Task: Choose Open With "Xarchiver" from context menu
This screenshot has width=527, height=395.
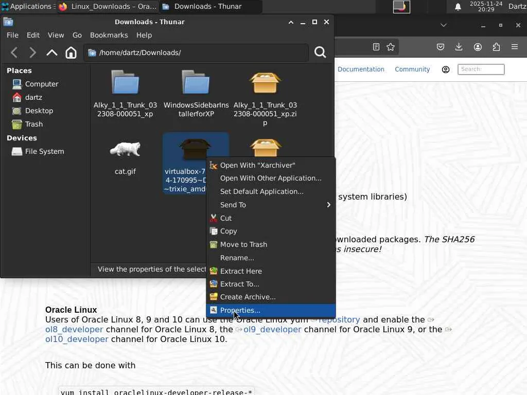Action: [x=271, y=165]
